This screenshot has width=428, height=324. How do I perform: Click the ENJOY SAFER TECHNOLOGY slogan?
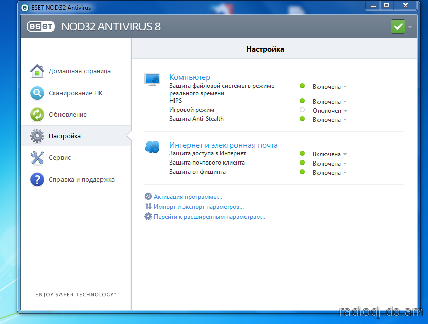(76, 295)
